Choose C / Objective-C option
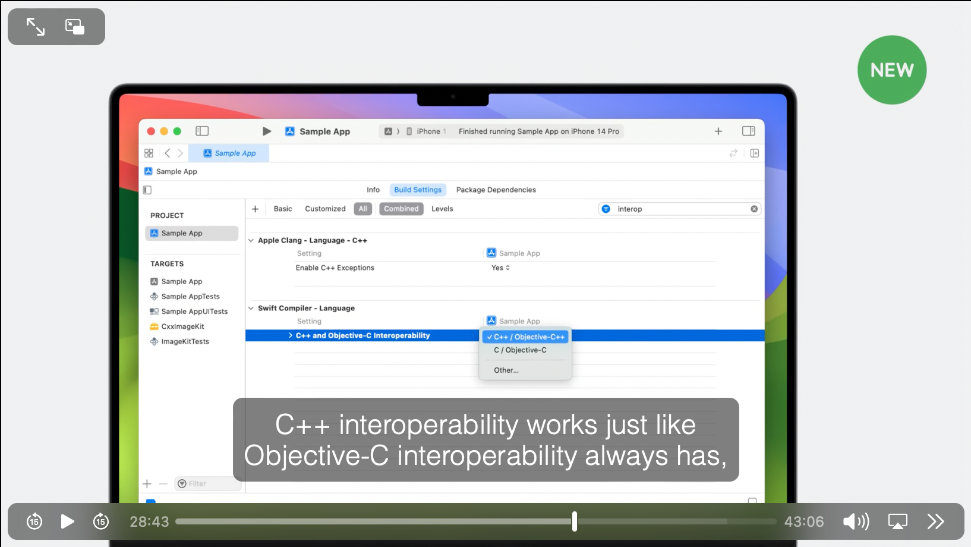Viewport: 971px width, 547px height. [521, 350]
